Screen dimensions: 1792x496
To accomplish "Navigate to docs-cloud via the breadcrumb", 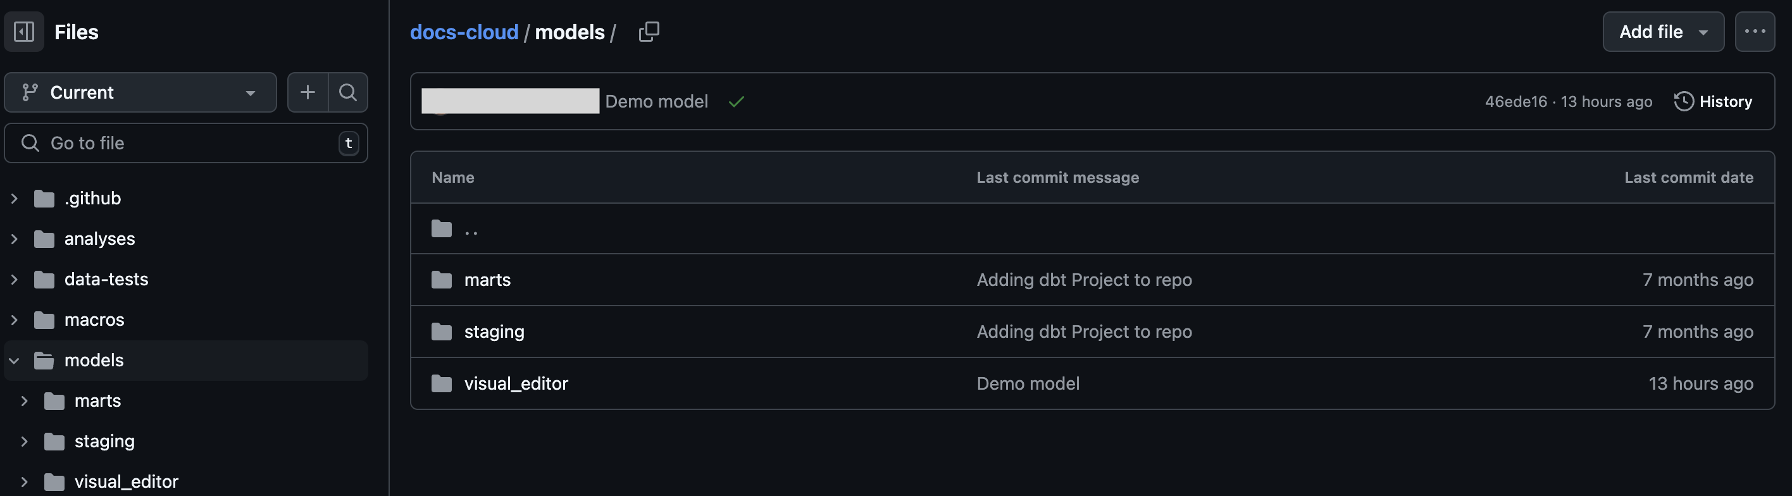I will [464, 31].
